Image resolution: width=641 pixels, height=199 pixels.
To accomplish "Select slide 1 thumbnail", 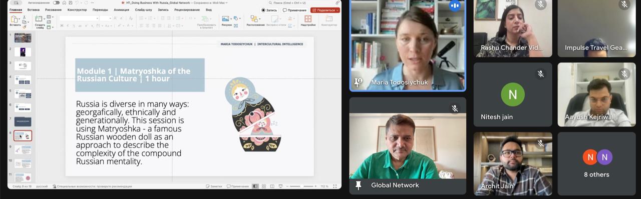I will click(23, 38).
